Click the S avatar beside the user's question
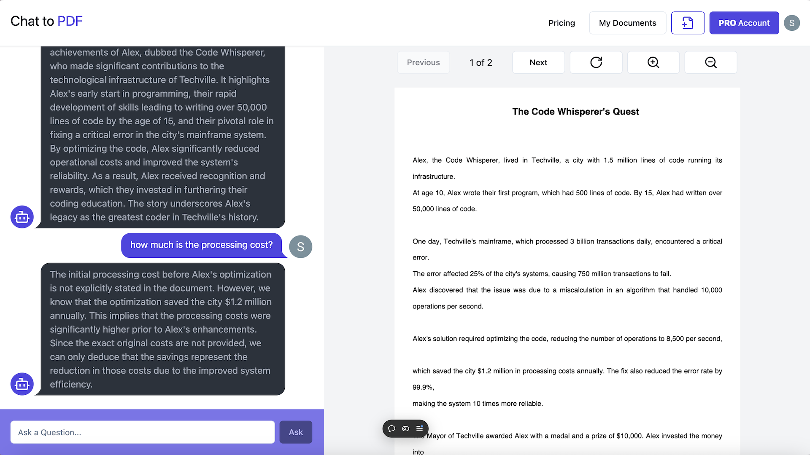The image size is (810, 455). pyautogui.click(x=300, y=246)
